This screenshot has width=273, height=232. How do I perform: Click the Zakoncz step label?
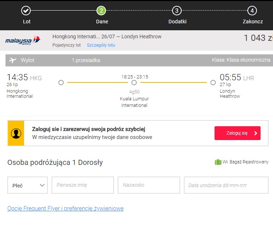pyautogui.click(x=253, y=22)
